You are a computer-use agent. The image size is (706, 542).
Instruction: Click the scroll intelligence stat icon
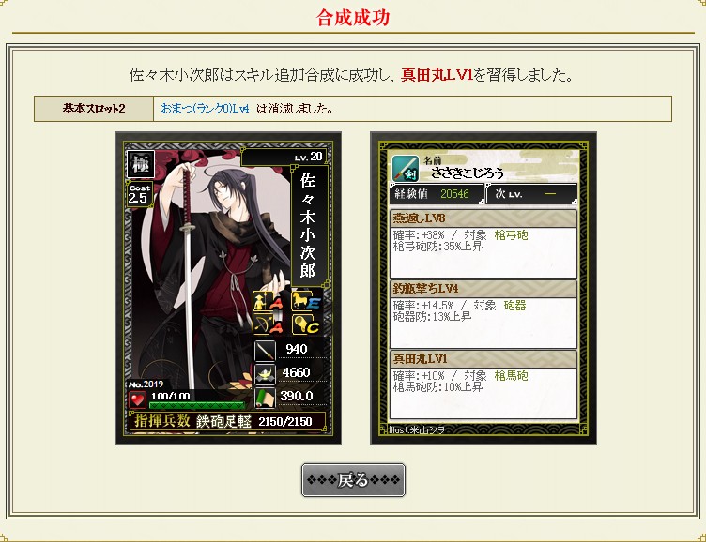click(x=265, y=398)
